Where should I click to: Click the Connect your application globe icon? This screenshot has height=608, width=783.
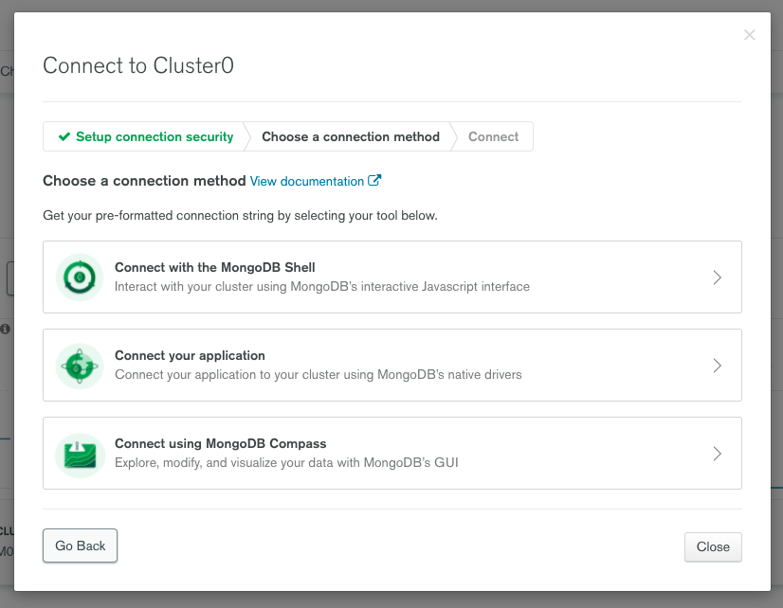point(80,366)
